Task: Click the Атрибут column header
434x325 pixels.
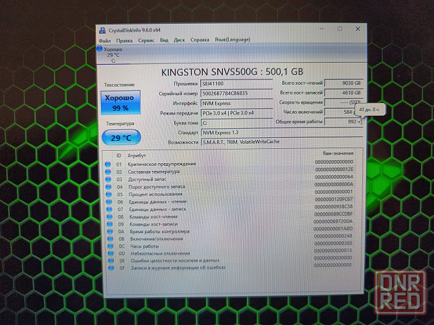Action: (137, 156)
